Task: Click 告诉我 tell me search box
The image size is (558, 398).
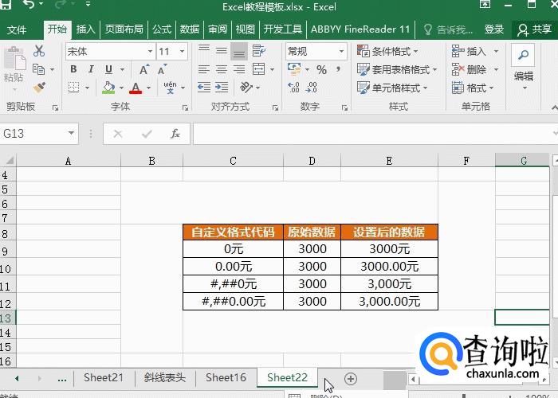Action: pos(448,29)
